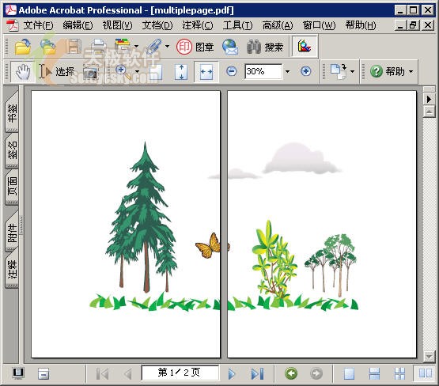439x386 pixels.
Task: Click the plus Zoom In button
Action: tap(305, 71)
